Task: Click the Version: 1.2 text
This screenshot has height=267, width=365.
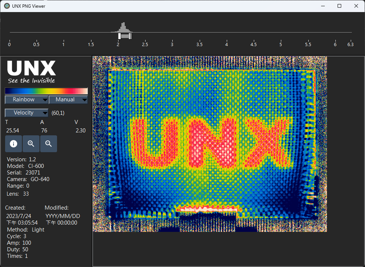Action: coord(22,159)
